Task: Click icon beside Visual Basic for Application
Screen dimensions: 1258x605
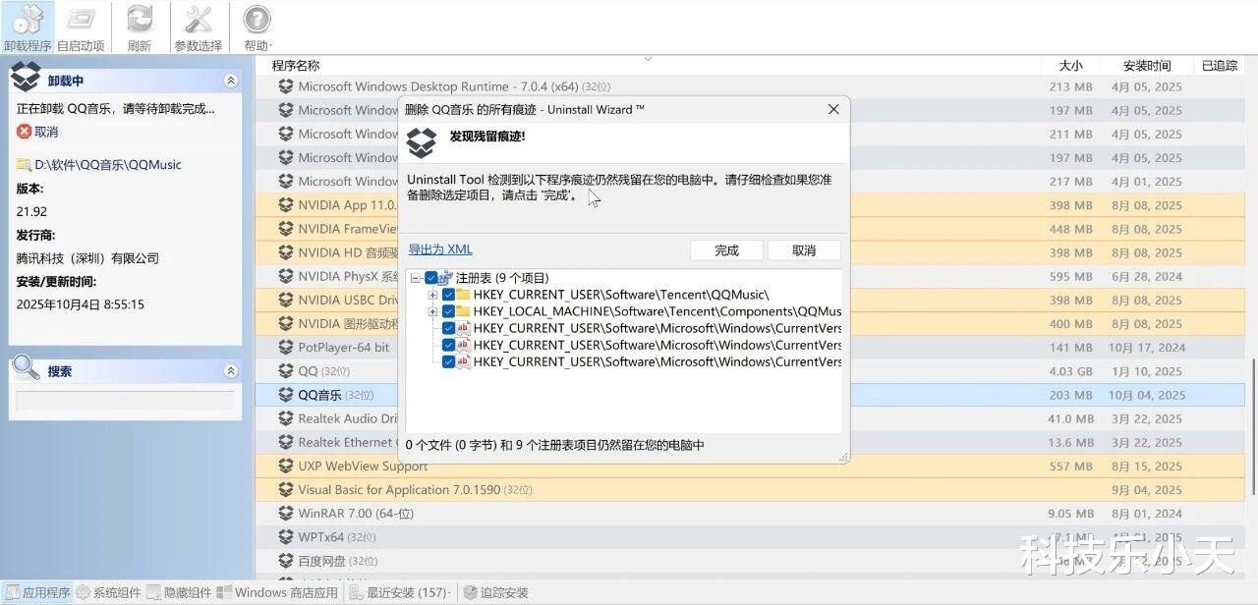Action: [x=286, y=490]
